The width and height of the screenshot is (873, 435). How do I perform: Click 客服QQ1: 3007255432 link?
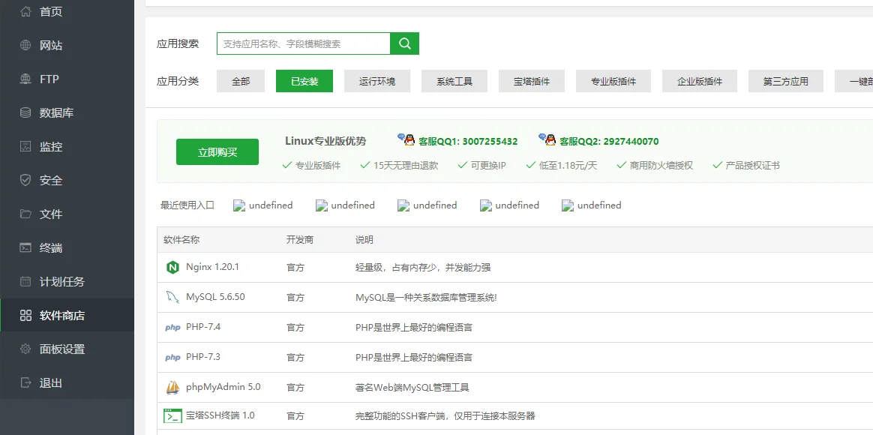point(468,142)
